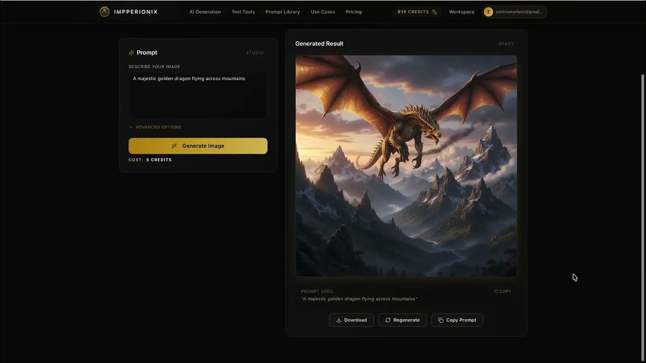Open the Workspace link

pyautogui.click(x=461, y=12)
